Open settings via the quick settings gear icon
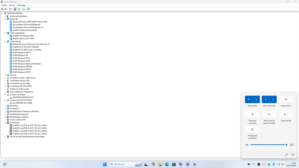Viewport: 299px width, 168px height. coord(293,155)
